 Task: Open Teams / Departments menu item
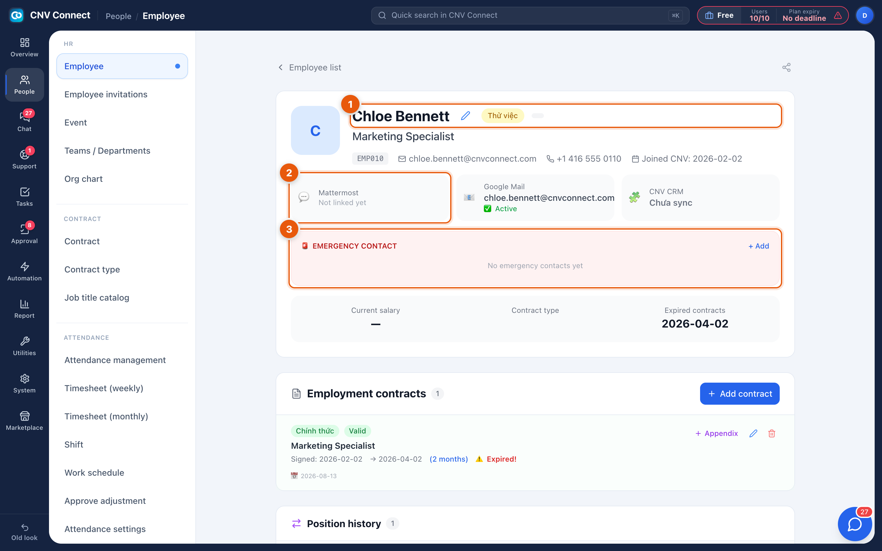pyautogui.click(x=122, y=151)
